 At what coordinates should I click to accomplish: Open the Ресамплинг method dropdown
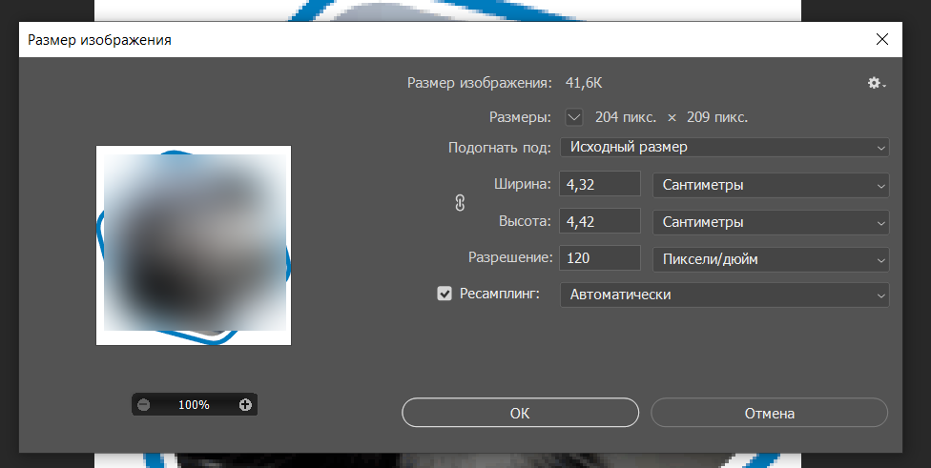point(724,295)
